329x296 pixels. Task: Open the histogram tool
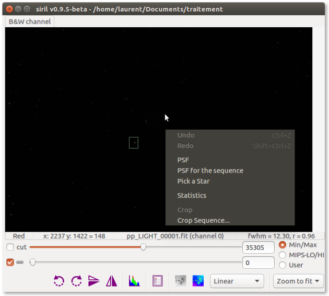tap(134, 281)
